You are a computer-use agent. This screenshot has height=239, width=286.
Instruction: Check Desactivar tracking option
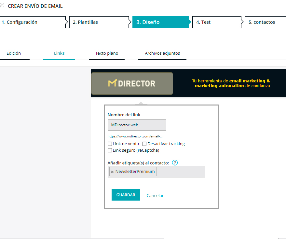point(144,144)
